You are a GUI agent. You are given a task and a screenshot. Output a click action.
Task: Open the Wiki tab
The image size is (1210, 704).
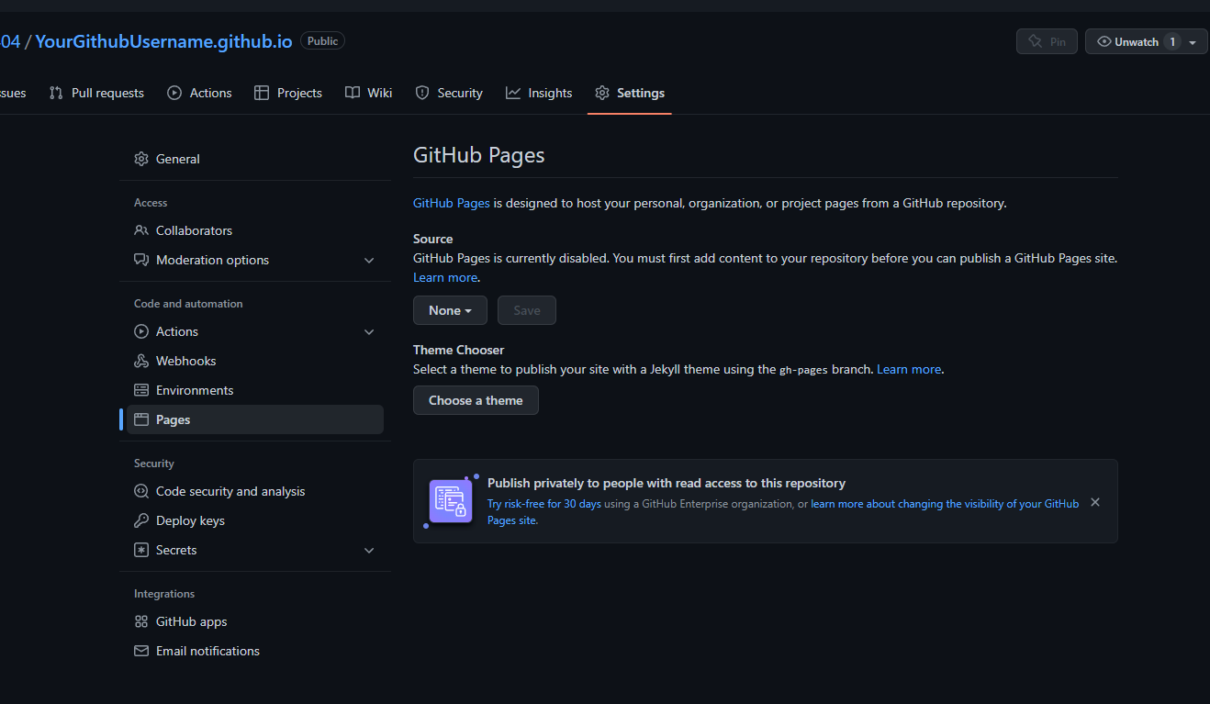pyautogui.click(x=369, y=93)
